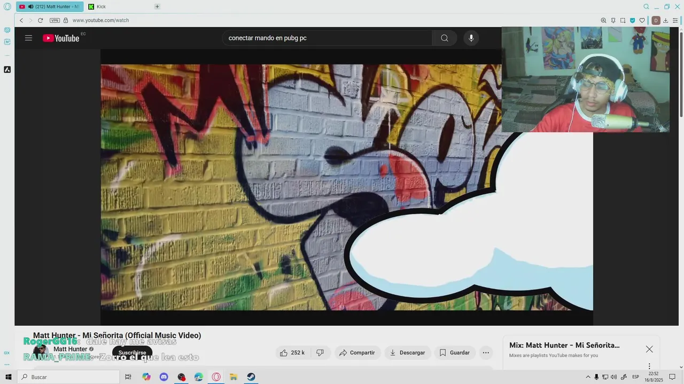
Task: Open the Windows Start menu
Action: coord(9,377)
